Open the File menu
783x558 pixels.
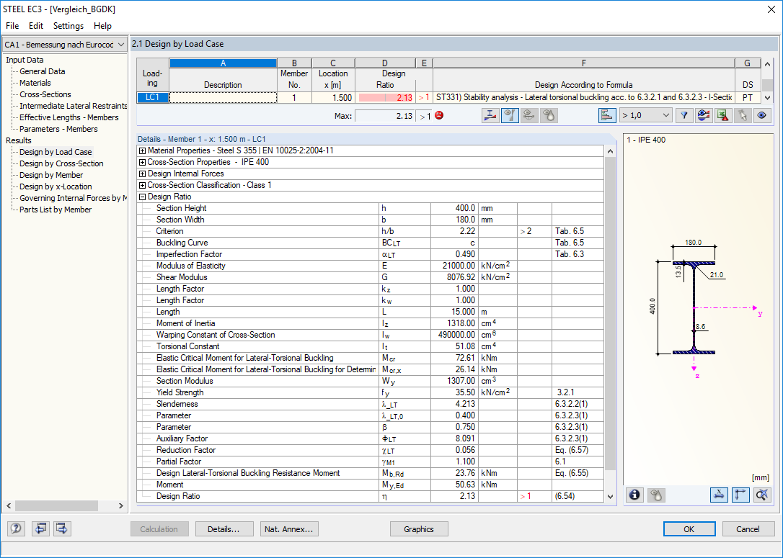(12, 26)
